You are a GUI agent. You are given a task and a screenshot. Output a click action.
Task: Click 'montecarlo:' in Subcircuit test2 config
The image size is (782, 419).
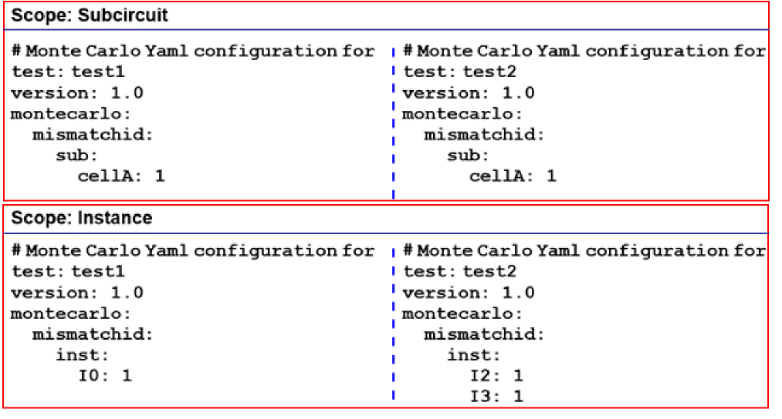point(462,114)
